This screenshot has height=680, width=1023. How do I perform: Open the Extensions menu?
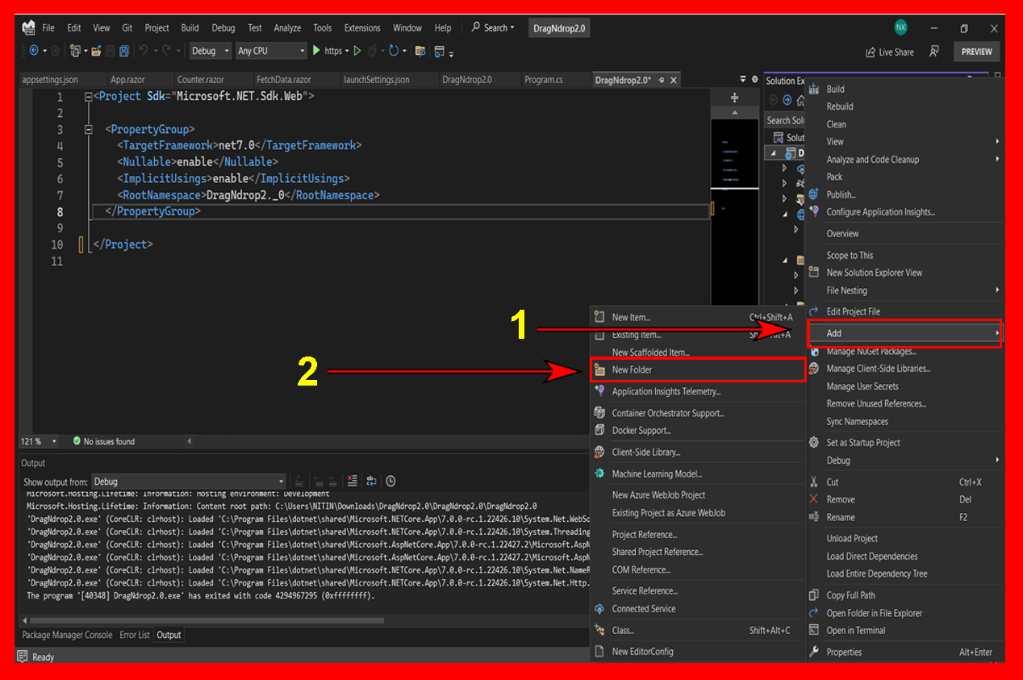pos(362,27)
